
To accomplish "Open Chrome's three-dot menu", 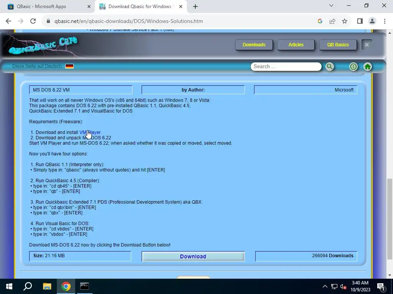I will [385, 21].
